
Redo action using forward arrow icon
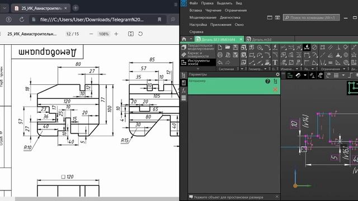tap(228, 63)
